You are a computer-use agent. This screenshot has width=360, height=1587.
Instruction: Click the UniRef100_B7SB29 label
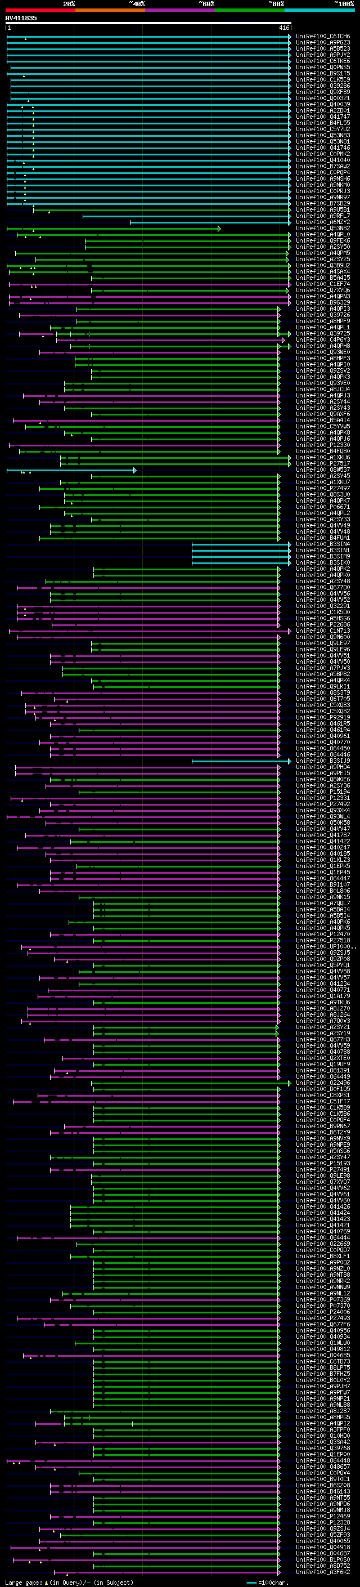tap(322, 204)
